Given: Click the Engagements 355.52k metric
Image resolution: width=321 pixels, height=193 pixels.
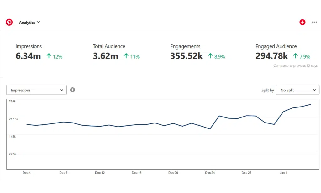Looking at the screenshot, I should [187, 56].
